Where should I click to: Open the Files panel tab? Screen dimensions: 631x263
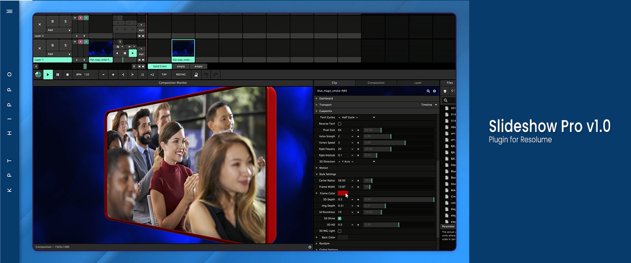(x=450, y=83)
